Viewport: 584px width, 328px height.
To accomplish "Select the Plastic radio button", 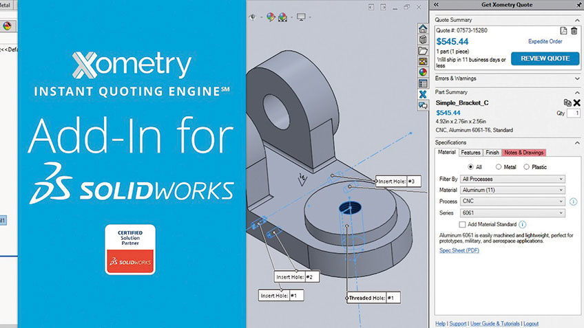I will pyautogui.click(x=527, y=166).
